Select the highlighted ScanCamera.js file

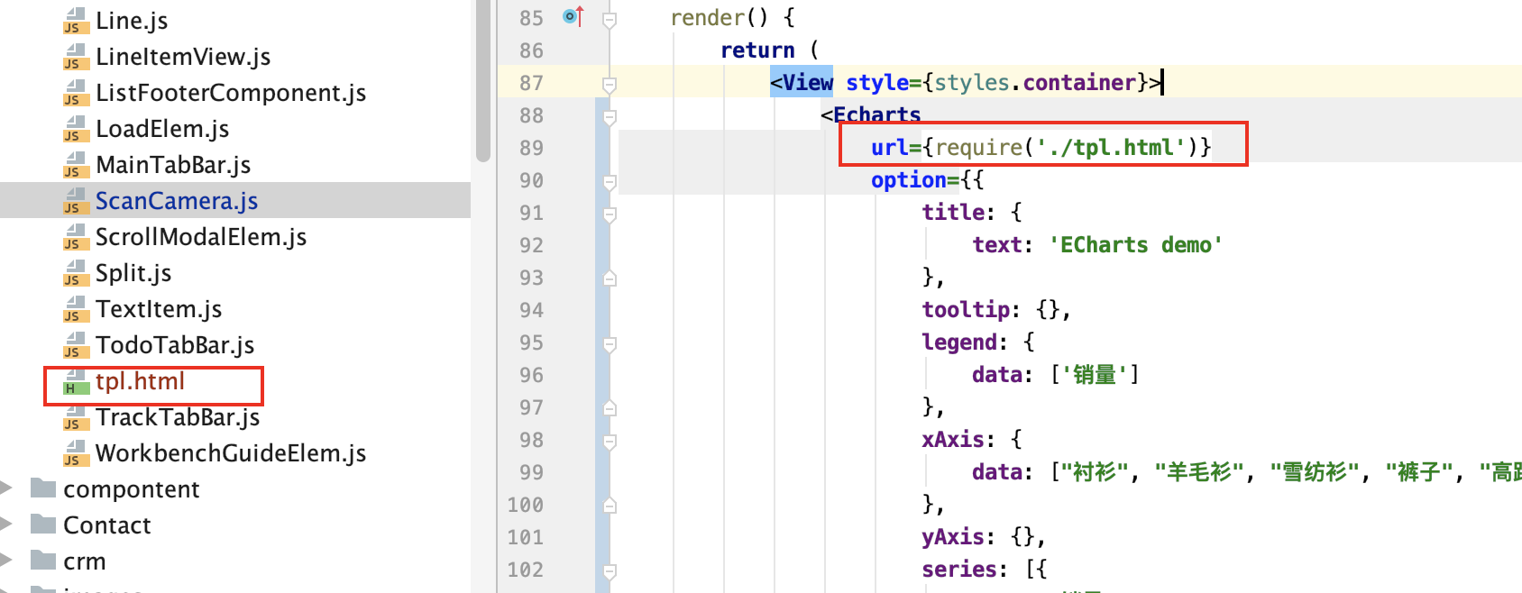(x=177, y=201)
